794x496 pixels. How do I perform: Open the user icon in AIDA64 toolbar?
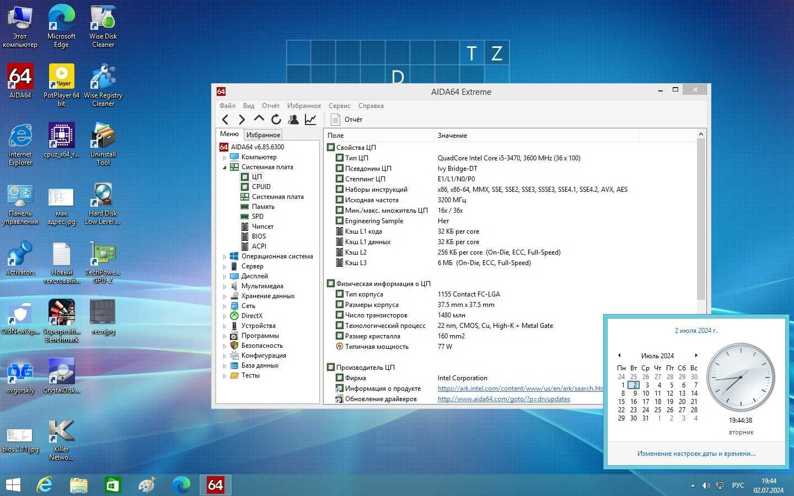293,120
